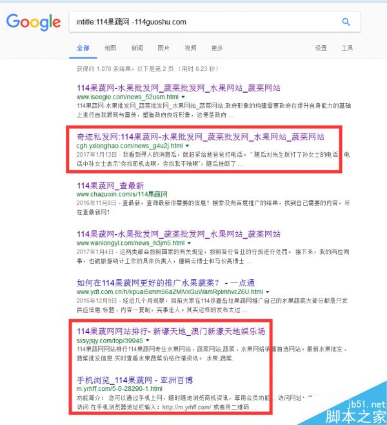The width and height of the screenshot is (387, 425).
Task: Open the 视频 search tab
Action: coord(190,48)
